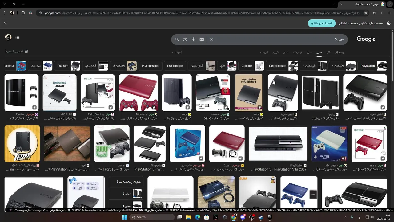Clear the search box with the X
Image resolution: width=394 pixels, height=222 pixels.
tap(212, 39)
